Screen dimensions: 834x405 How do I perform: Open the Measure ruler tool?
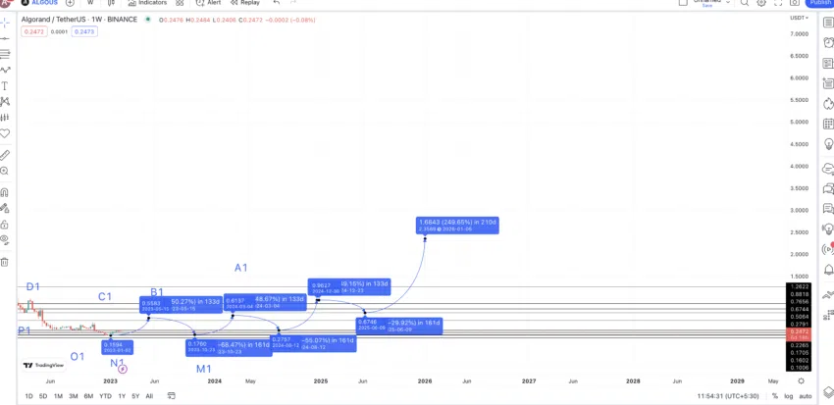[5, 155]
